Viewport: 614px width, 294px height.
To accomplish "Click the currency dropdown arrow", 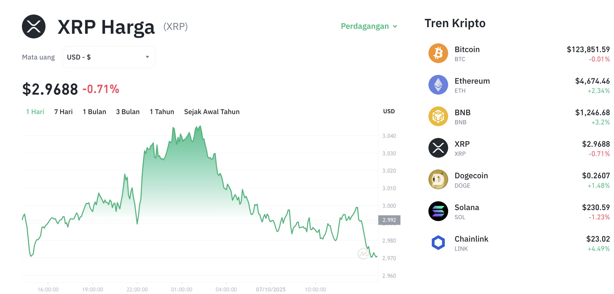I will pyautogui.click(x=147, y=57).
